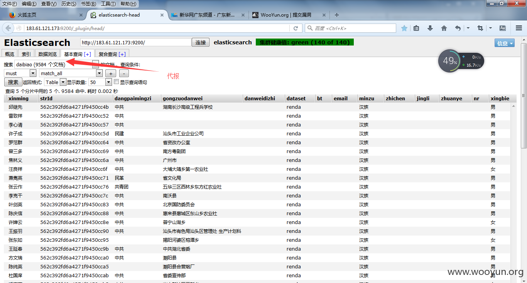Image resolution: width=527 pixels, height=283 pixels.
Task: Close the WooYun.org tab
Action: click(x=324, y=15)
